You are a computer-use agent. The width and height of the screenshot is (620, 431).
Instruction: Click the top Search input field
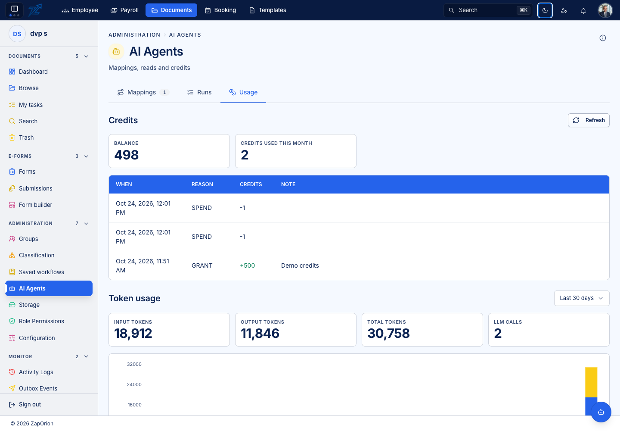coord(488,10)
